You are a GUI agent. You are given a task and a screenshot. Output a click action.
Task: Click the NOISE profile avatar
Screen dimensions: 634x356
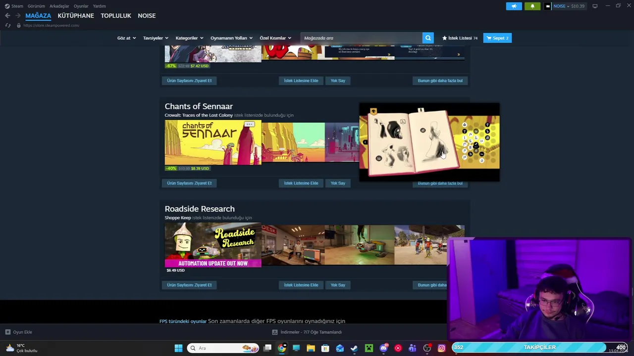pos(547,6)
